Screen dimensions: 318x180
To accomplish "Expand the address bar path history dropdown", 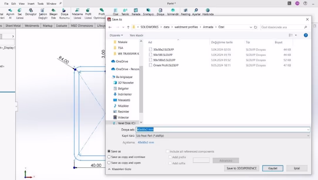I will tap(251, 27).
